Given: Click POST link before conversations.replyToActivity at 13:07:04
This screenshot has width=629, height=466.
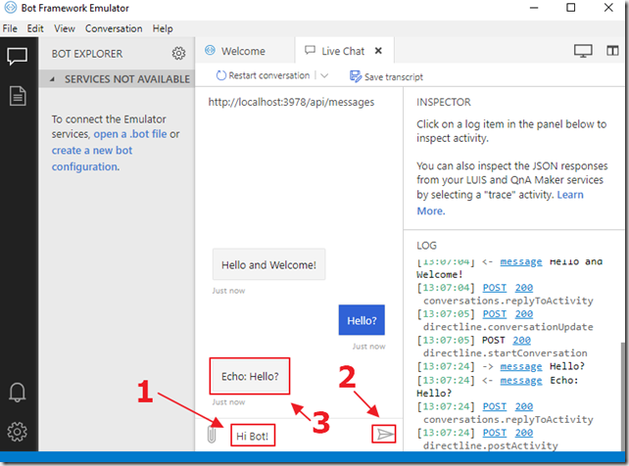Looking at the screenshot, I should pyautogui.click(x=494, y=288).
